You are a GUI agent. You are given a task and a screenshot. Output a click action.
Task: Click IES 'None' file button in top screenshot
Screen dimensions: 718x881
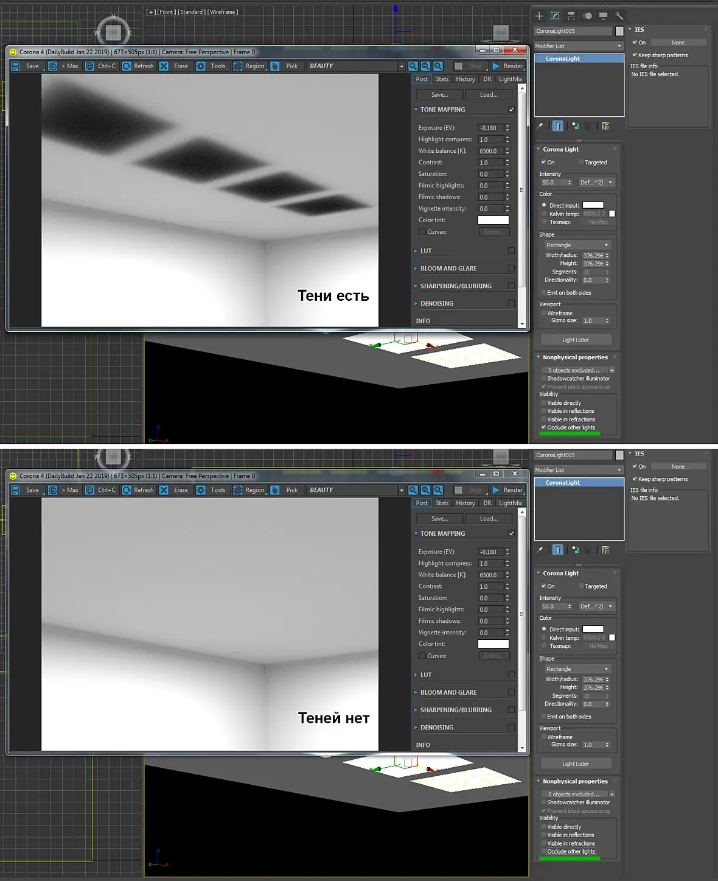point(678,43)
